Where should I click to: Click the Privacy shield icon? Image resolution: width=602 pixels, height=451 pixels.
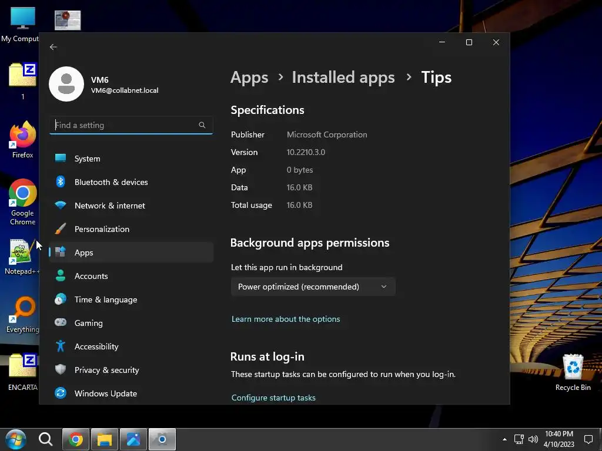click(x=61, y=370)
